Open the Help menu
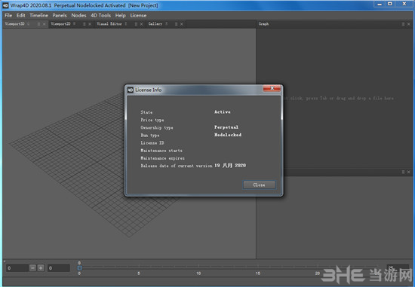 tap(121, 15)
